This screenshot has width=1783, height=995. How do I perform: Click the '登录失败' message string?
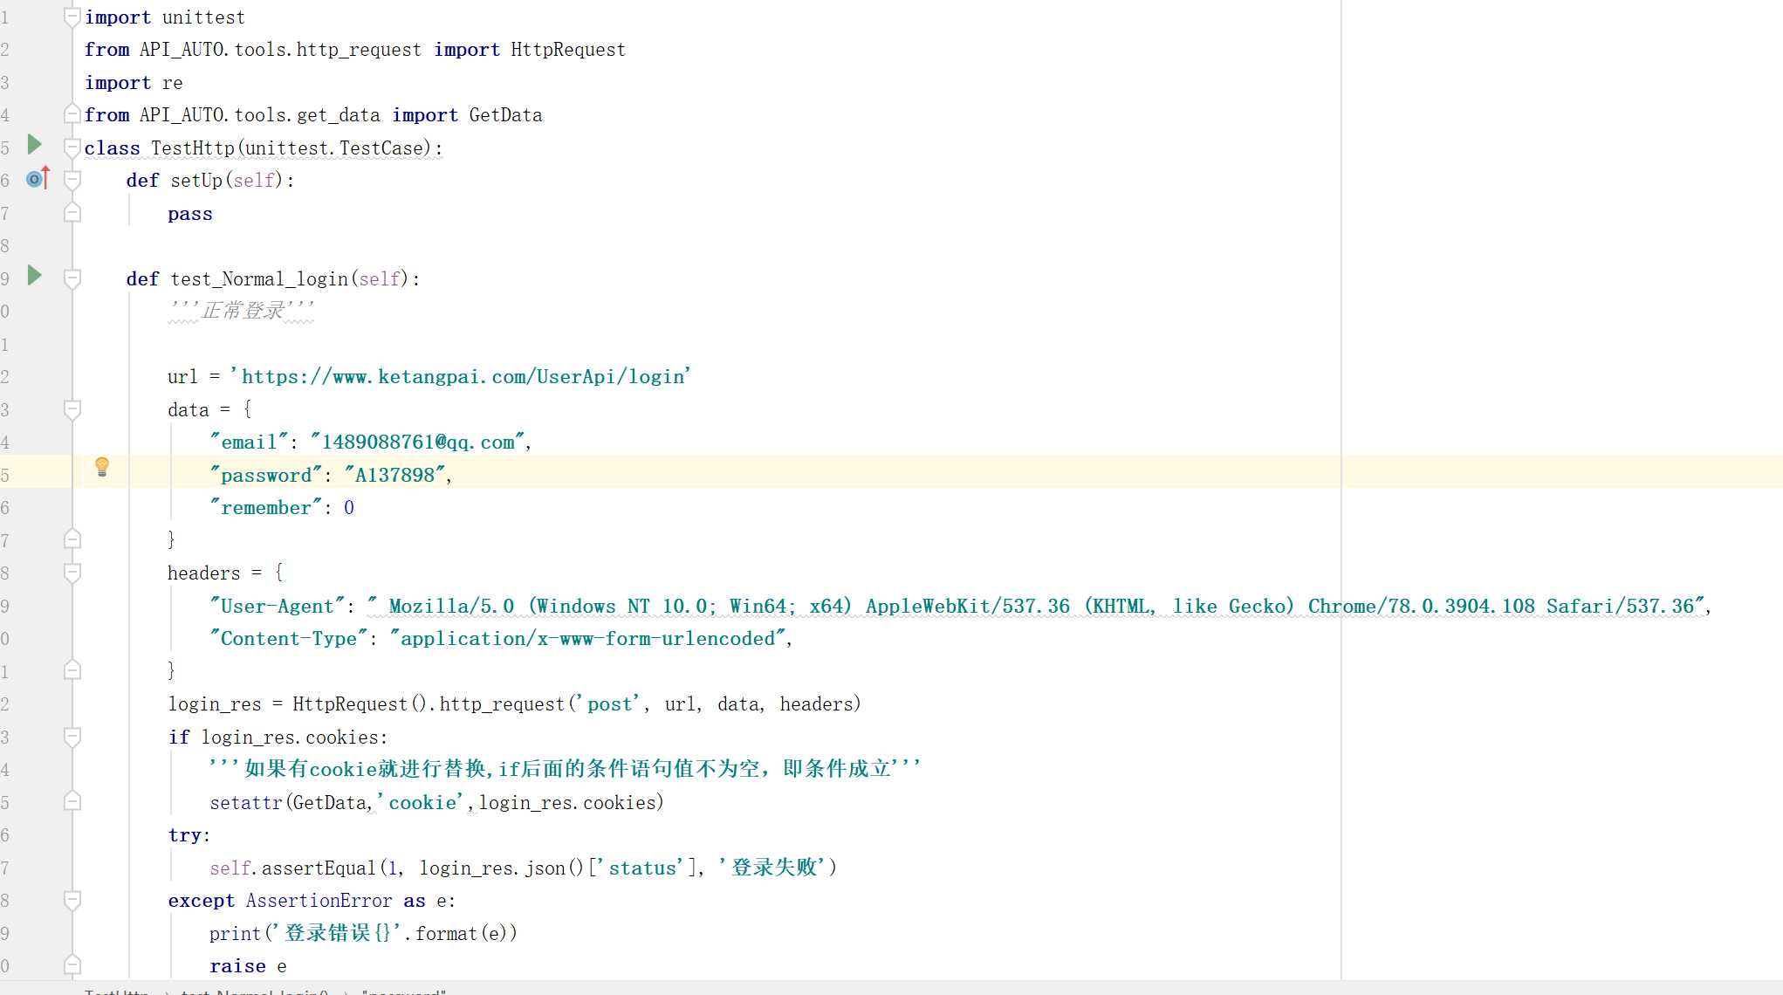(x=771, y=868)
